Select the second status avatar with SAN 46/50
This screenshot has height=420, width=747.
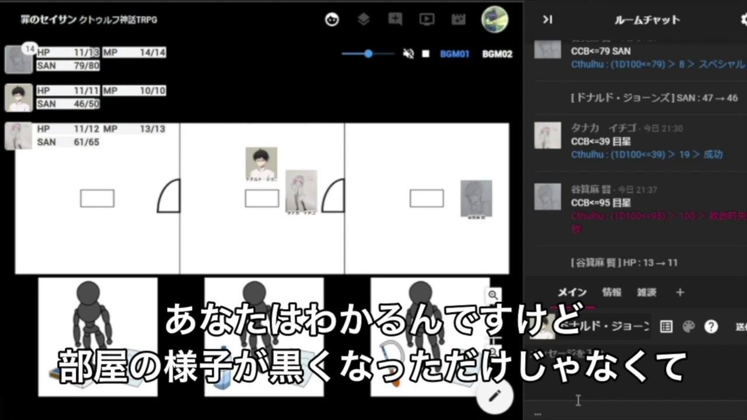click(x=19, y=97)
